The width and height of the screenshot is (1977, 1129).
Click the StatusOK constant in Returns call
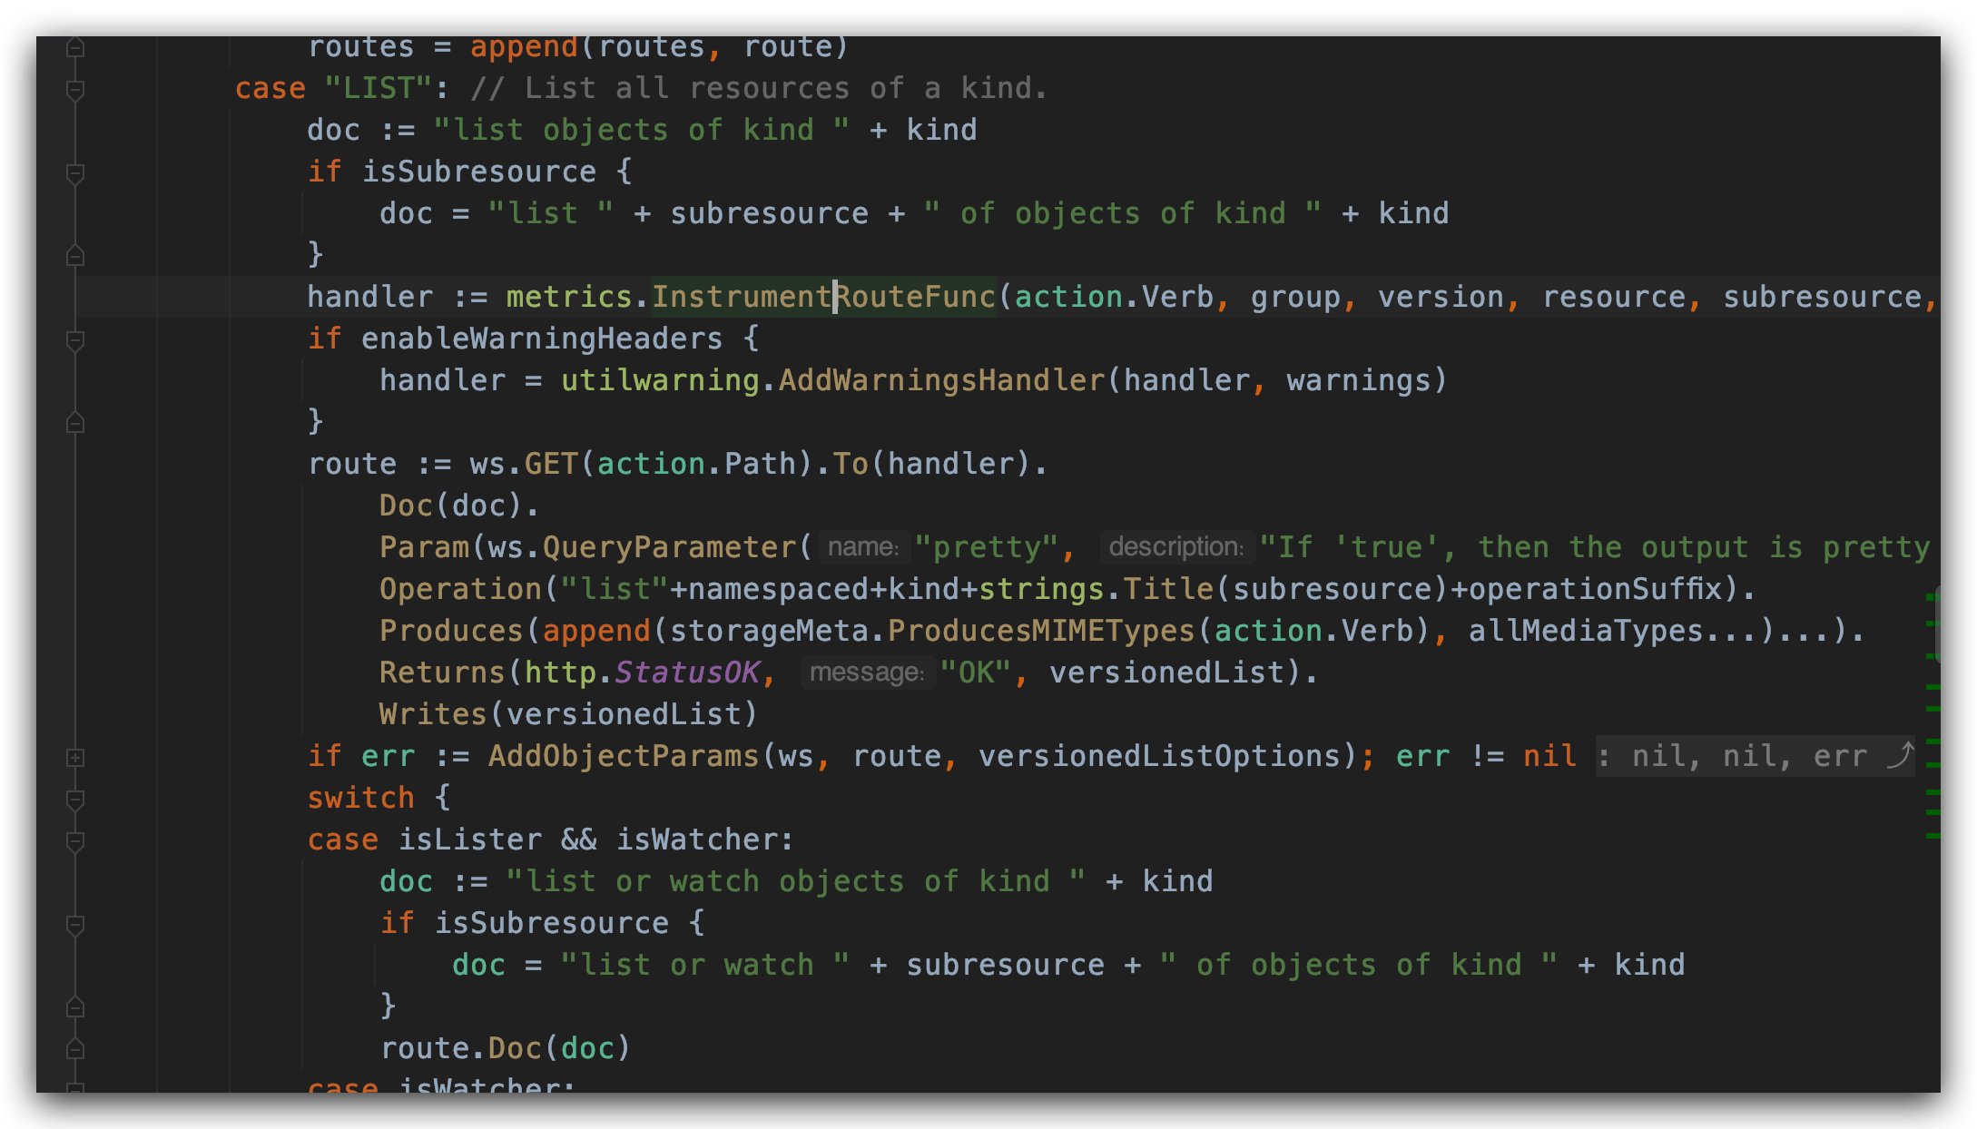687,672
